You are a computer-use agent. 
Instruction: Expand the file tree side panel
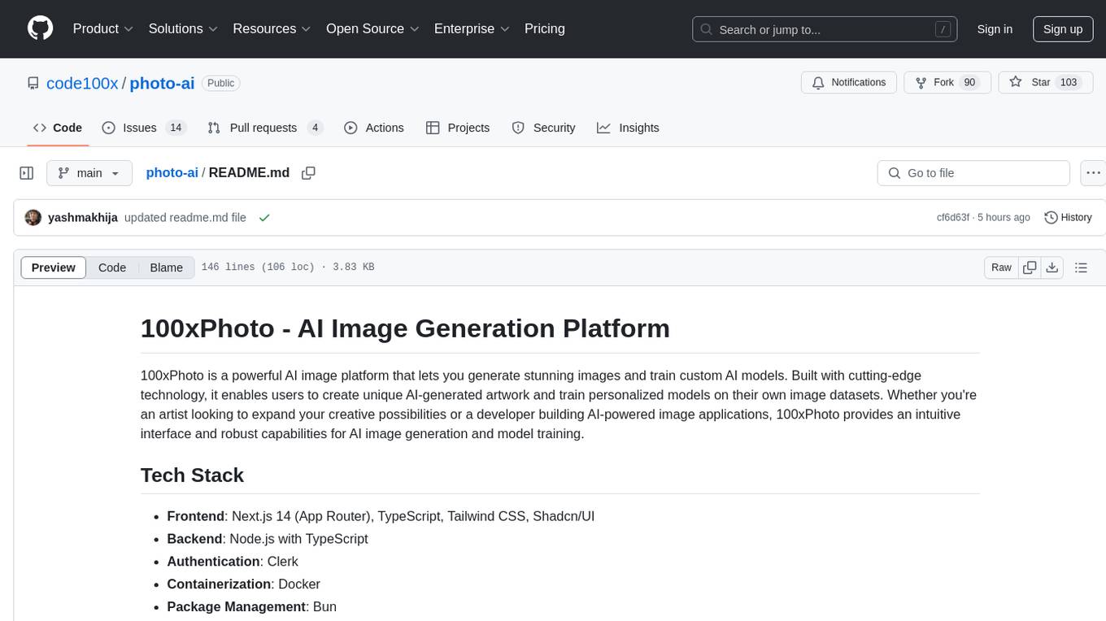tap(26, 173)
